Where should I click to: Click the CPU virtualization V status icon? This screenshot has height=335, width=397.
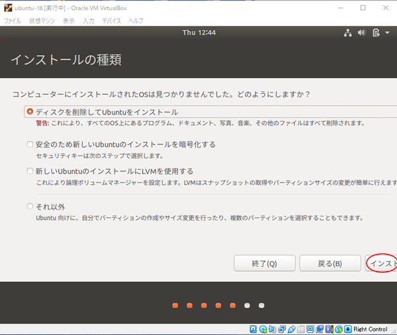coord(329,329)
